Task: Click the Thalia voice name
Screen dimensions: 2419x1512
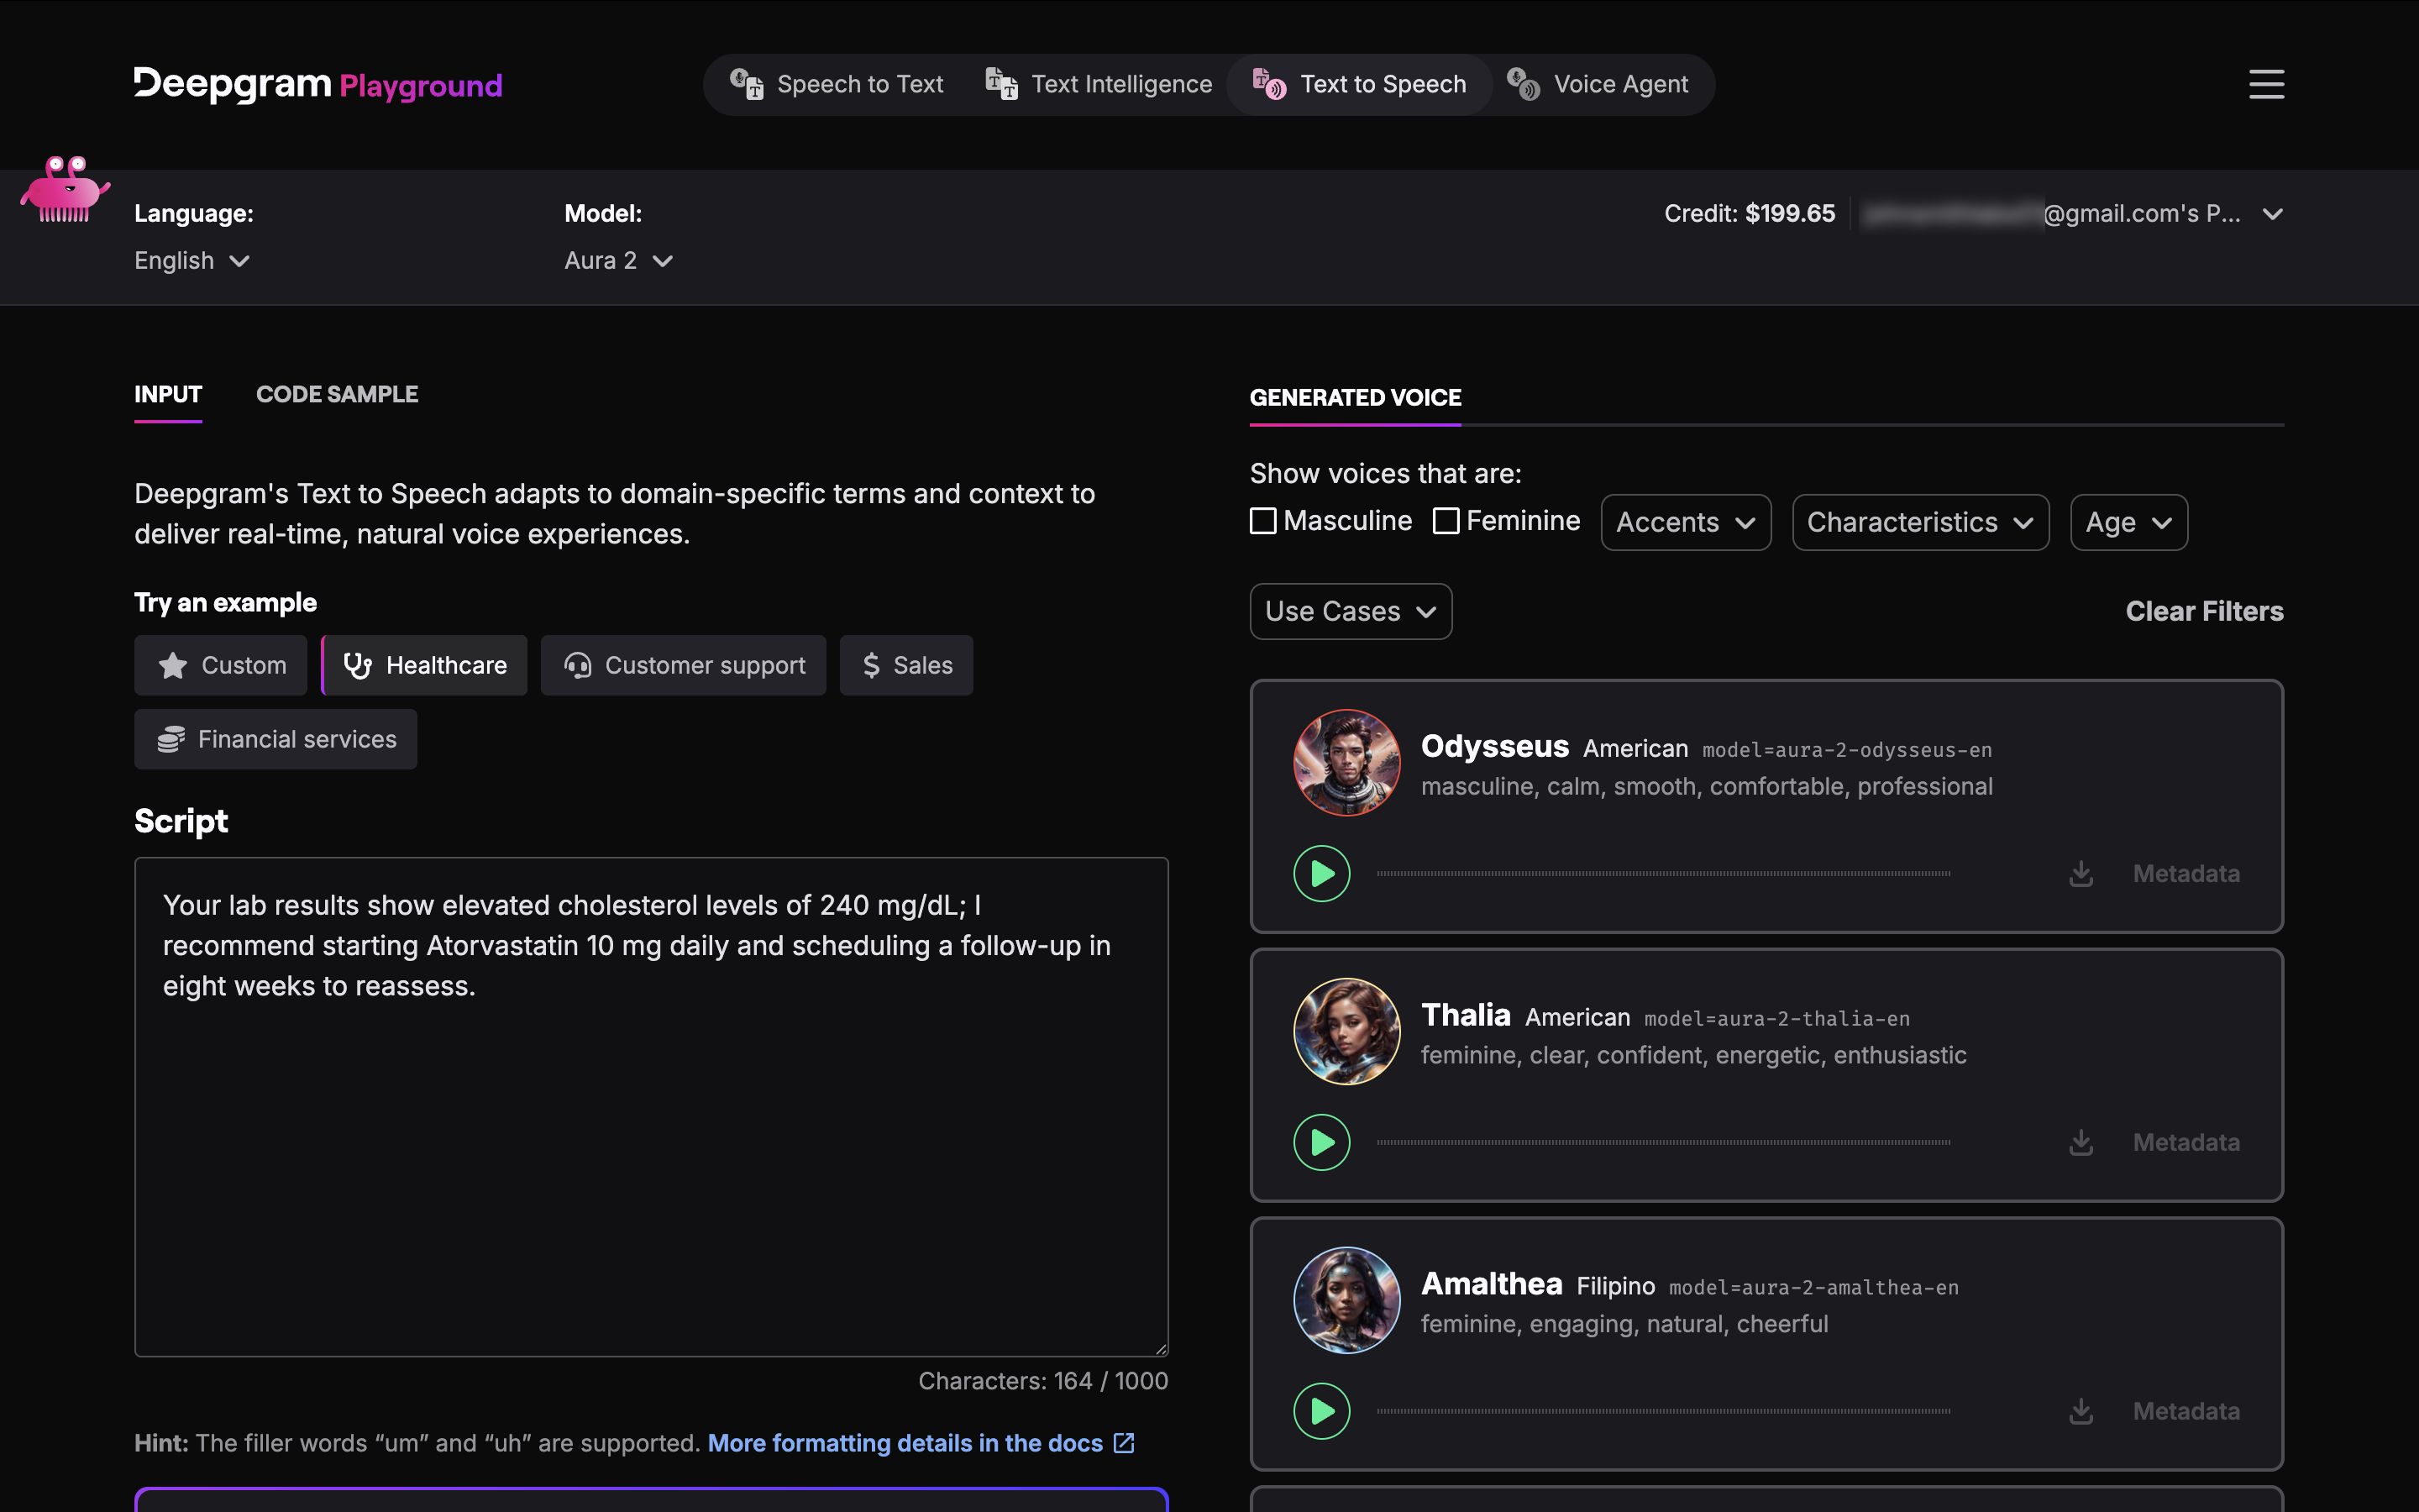Action: [x=1466, y=1015]
